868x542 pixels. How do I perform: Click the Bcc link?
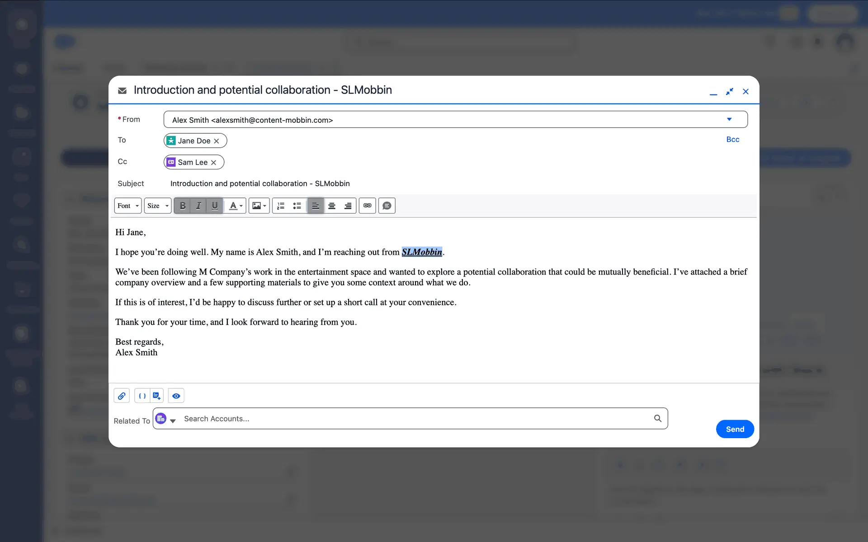pyautogui.click(x=732, y=140)
